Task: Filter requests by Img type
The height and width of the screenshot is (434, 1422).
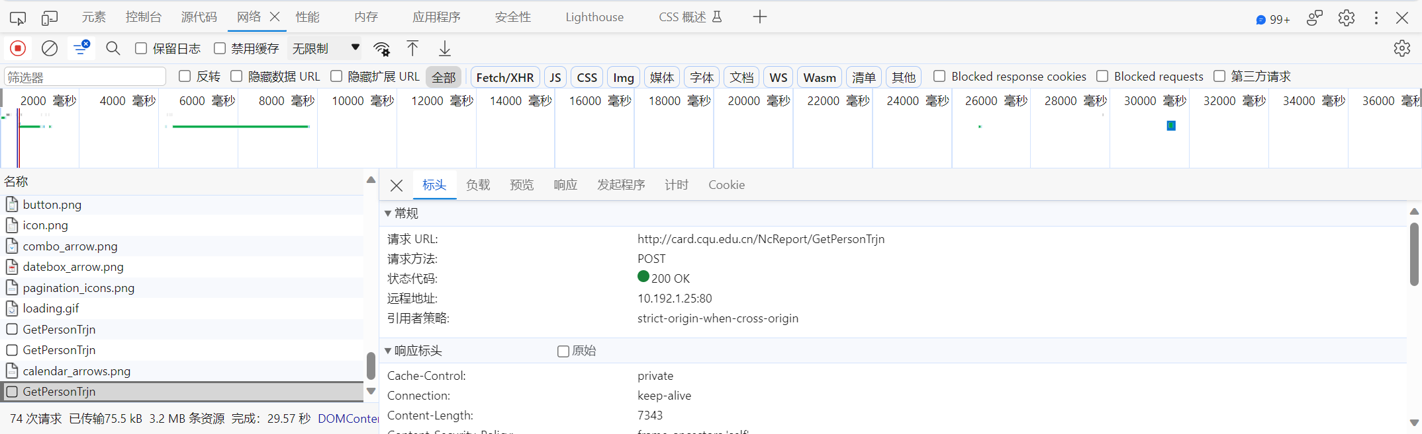Action: [624, 77]
